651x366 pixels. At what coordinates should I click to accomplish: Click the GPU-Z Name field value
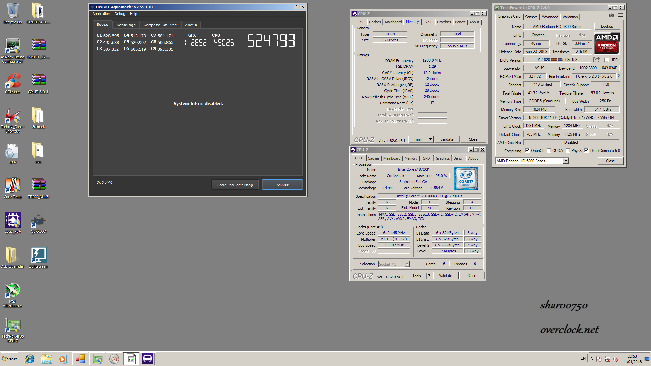coord(557,27)
